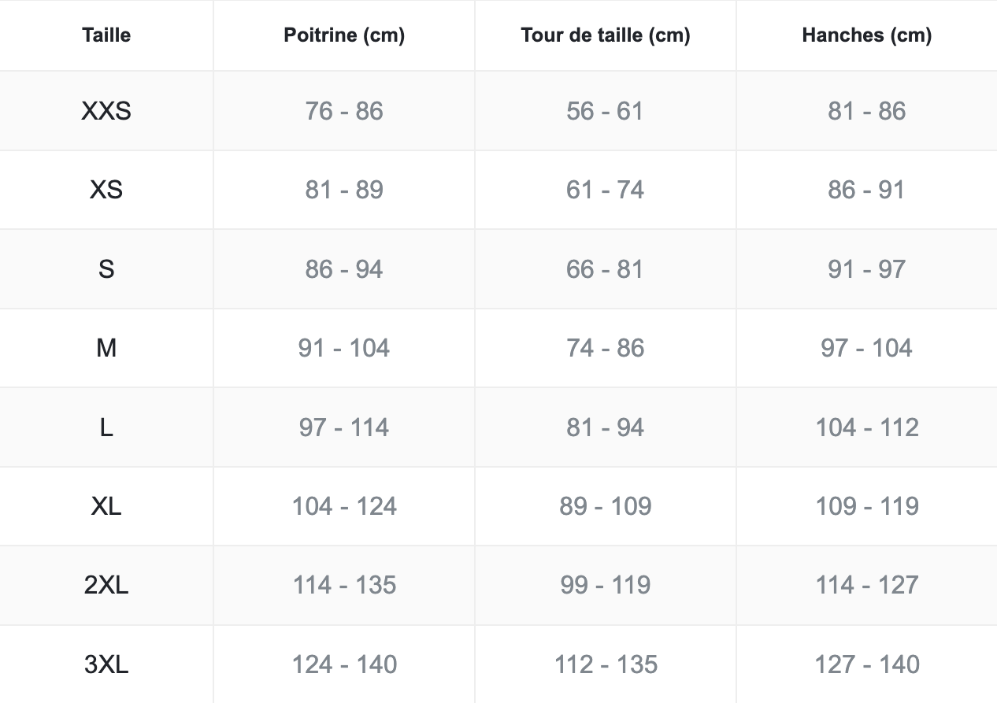
Task: Click the 3XL size label
Action: (x=106, y=664)
